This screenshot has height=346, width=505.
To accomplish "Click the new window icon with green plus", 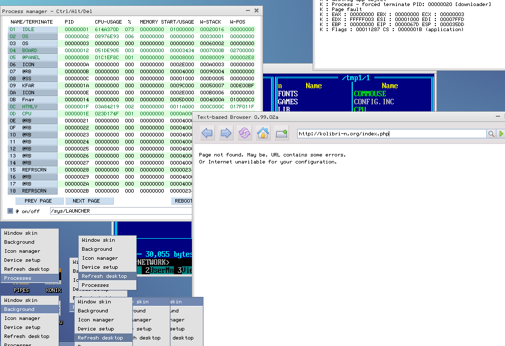I will (x=282, y=133).
